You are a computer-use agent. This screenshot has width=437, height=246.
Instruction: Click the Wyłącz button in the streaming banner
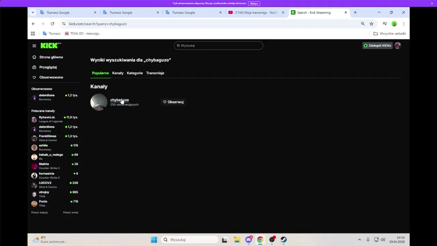tap(254, 3)
